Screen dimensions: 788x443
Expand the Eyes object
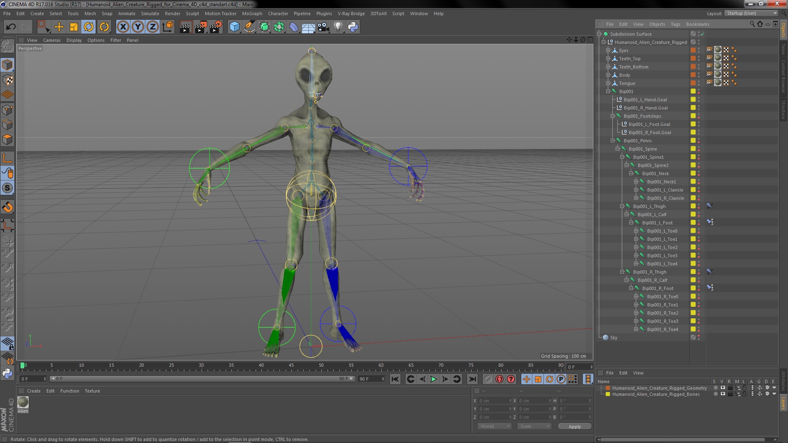[608, 50]
